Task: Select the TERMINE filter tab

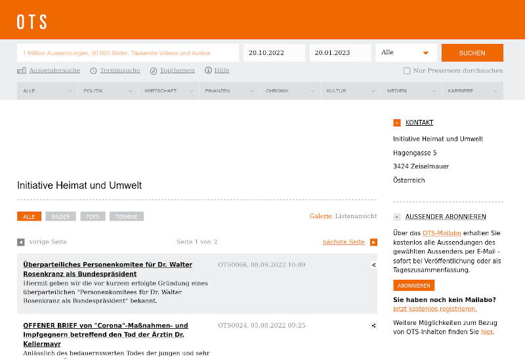Action: [x=127, y=217]
